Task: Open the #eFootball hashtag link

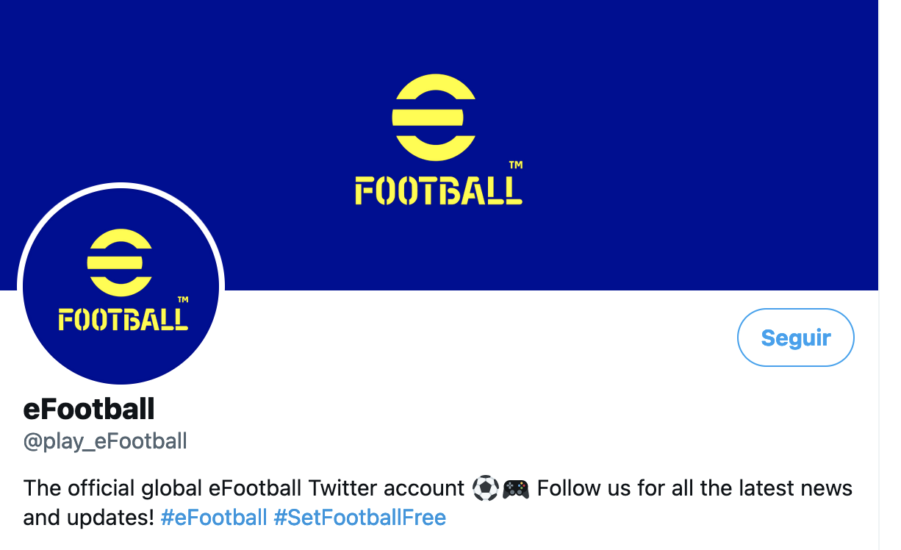Action: 213,518
